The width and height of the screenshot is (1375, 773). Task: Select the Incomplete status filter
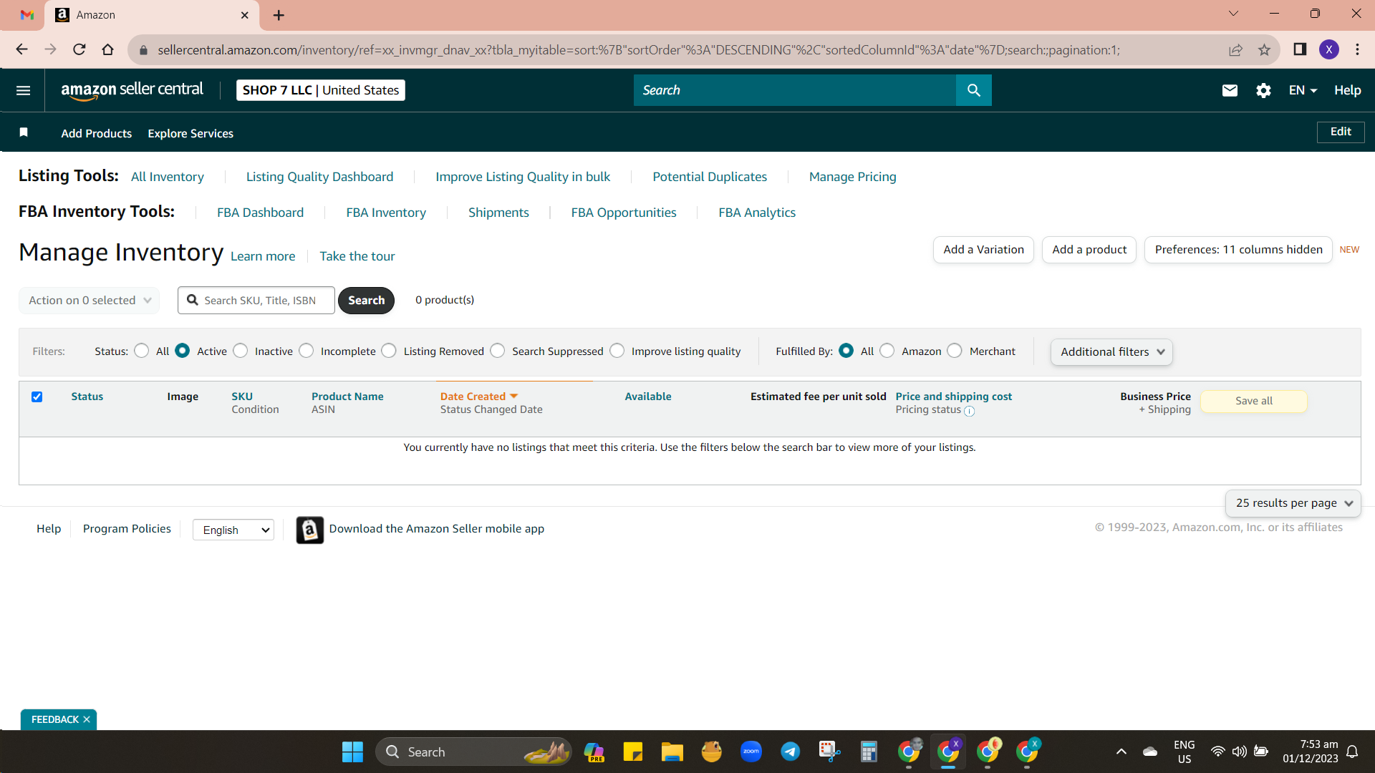click(x=307, y=351)
